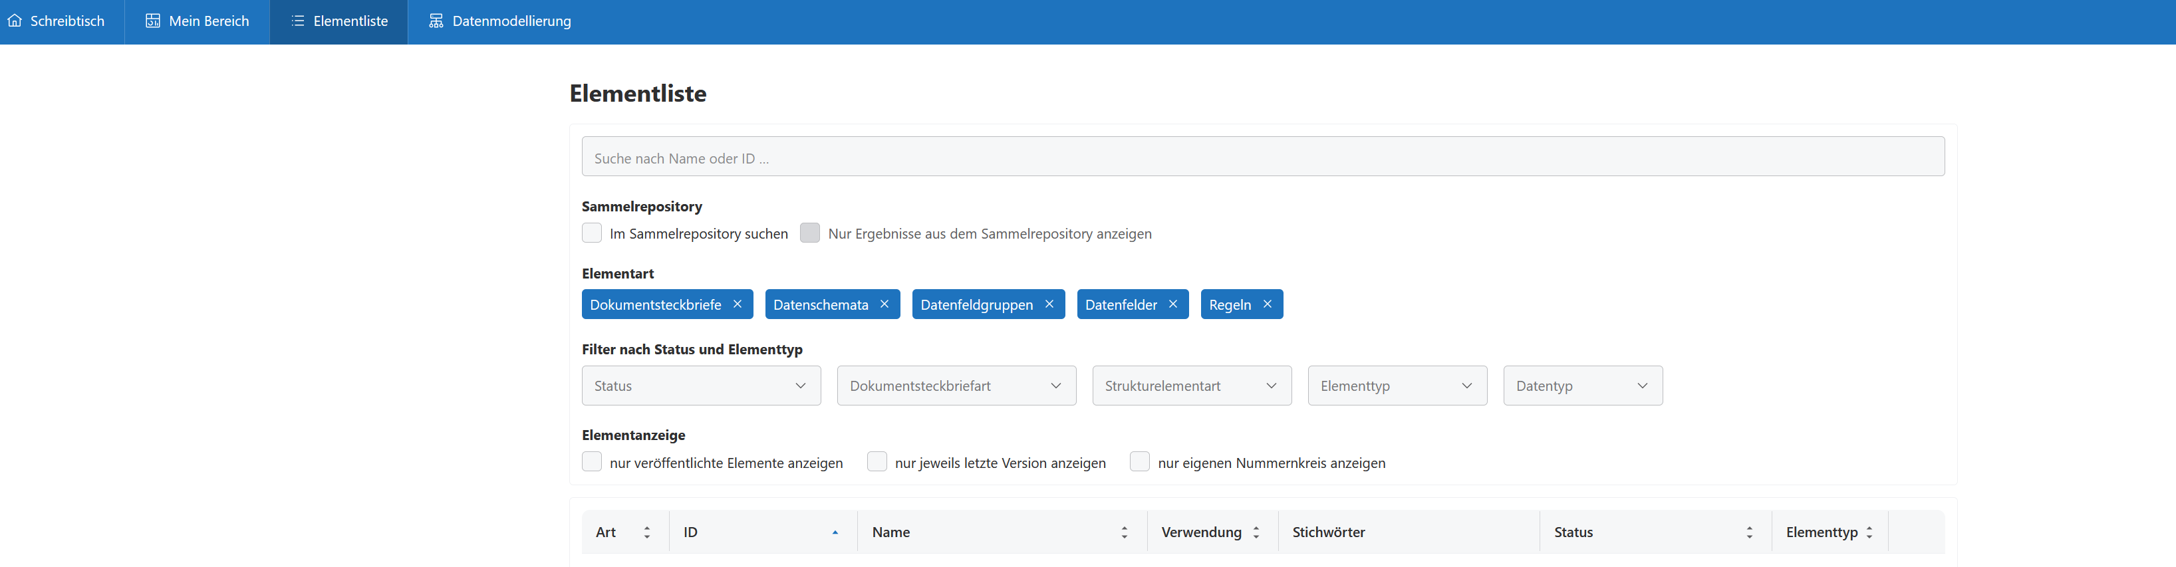Remove the Datenschemata filter chip

point(884,304)
